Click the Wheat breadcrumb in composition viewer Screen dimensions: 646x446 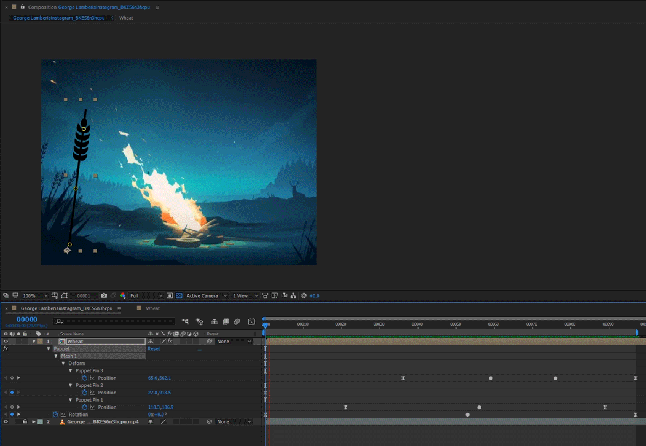(x=126, y=18)
